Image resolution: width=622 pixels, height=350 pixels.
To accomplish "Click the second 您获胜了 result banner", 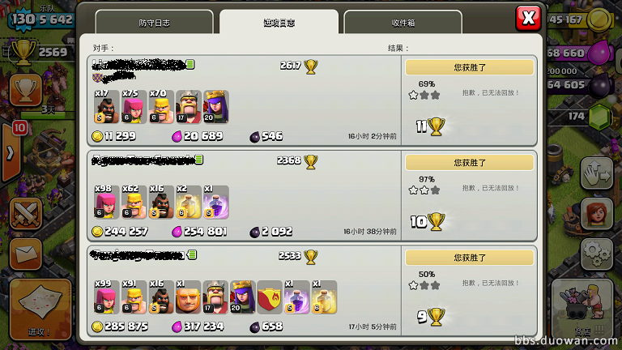I will click(469, 163).
